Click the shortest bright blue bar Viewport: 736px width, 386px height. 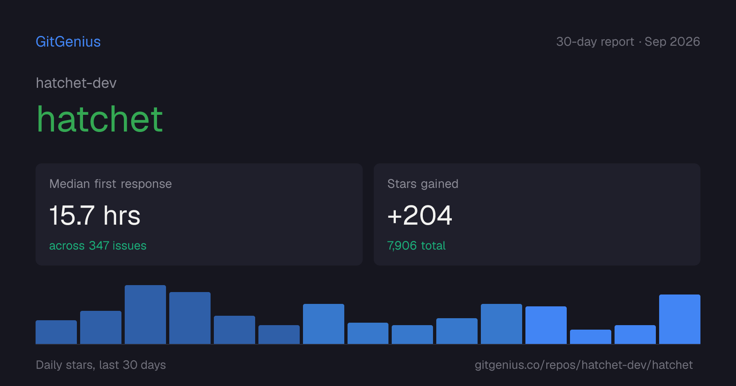pyautogui.click(x=590, y=337)
